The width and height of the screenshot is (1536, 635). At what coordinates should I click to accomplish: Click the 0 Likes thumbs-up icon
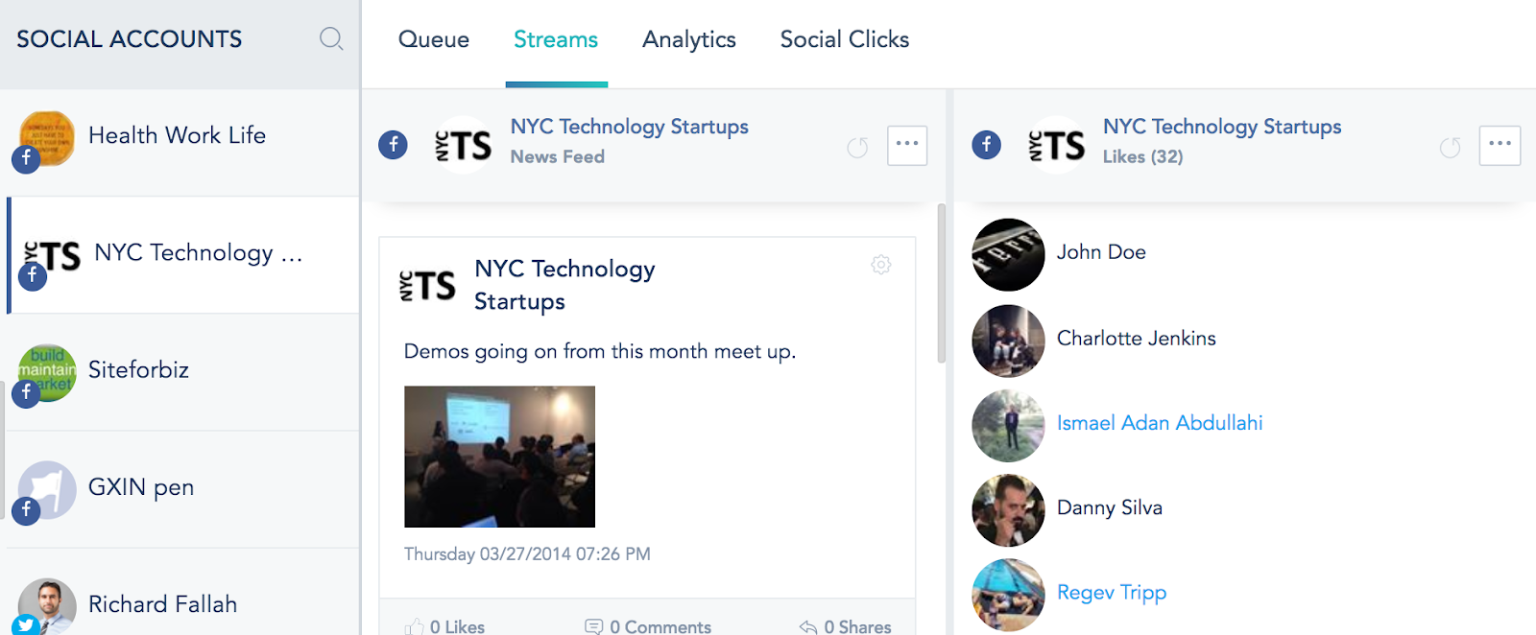click(415, 626)
